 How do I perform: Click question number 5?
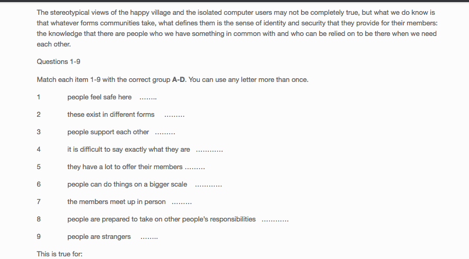coord(39,167)
